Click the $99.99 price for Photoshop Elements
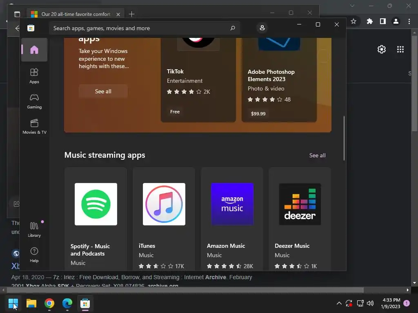 pos(258,114)
